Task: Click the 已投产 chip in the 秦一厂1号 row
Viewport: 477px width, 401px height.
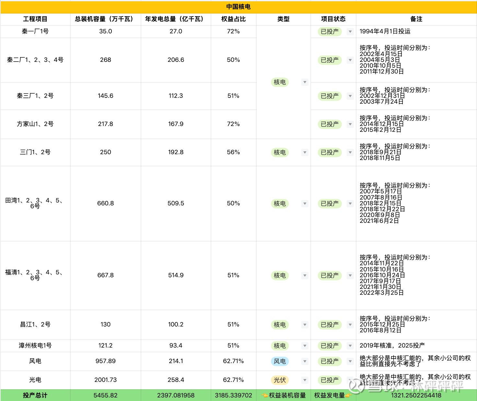Action: click(x=330, y=32)
